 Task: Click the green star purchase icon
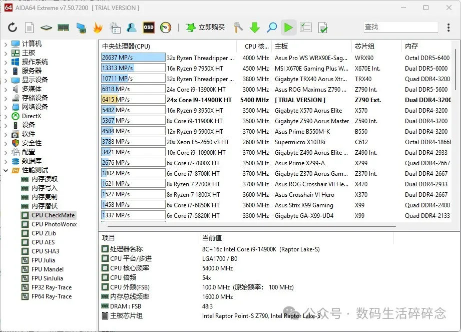(191, 28)
